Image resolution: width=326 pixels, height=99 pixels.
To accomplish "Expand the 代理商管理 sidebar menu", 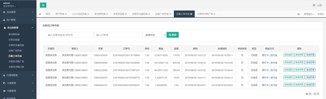I will pyautogui.click(x=18, y=75).
